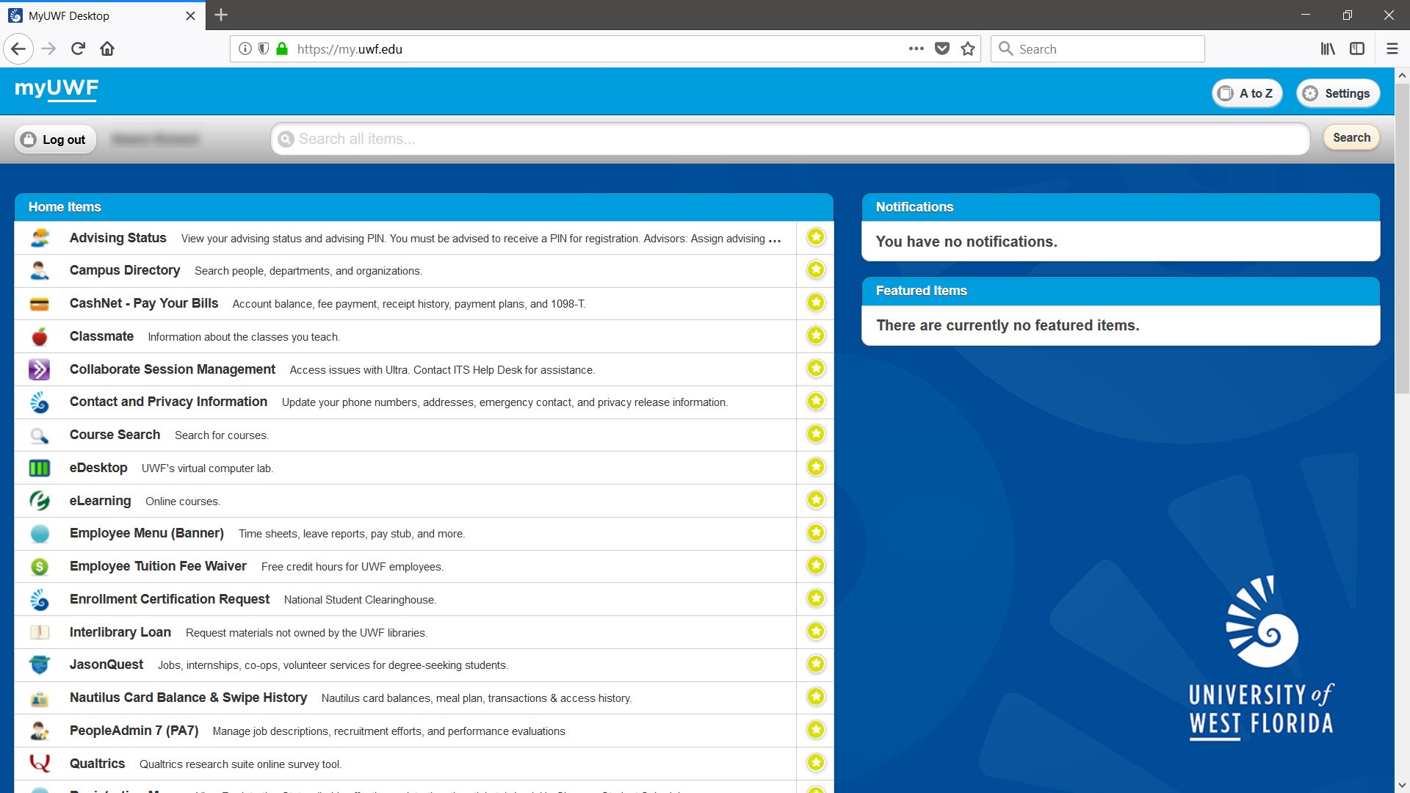Close the MyUWF Desktop tab
This screenshot has width=1410, height=793.
pyautogui.click(x=190, y=15)
